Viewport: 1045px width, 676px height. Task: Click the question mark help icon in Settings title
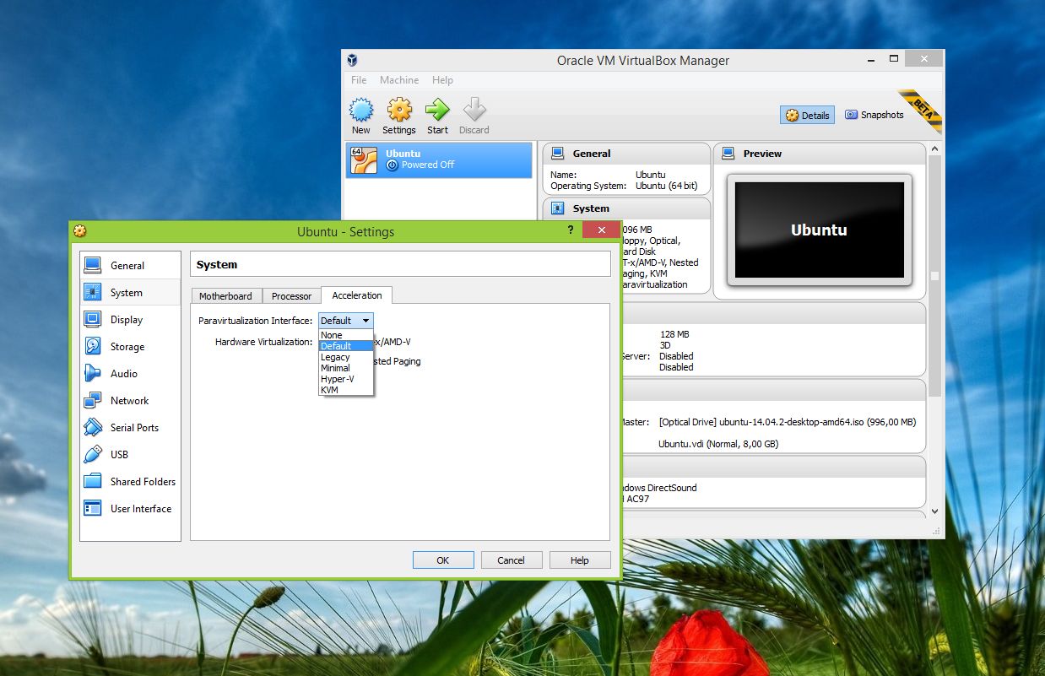[570, 230]
